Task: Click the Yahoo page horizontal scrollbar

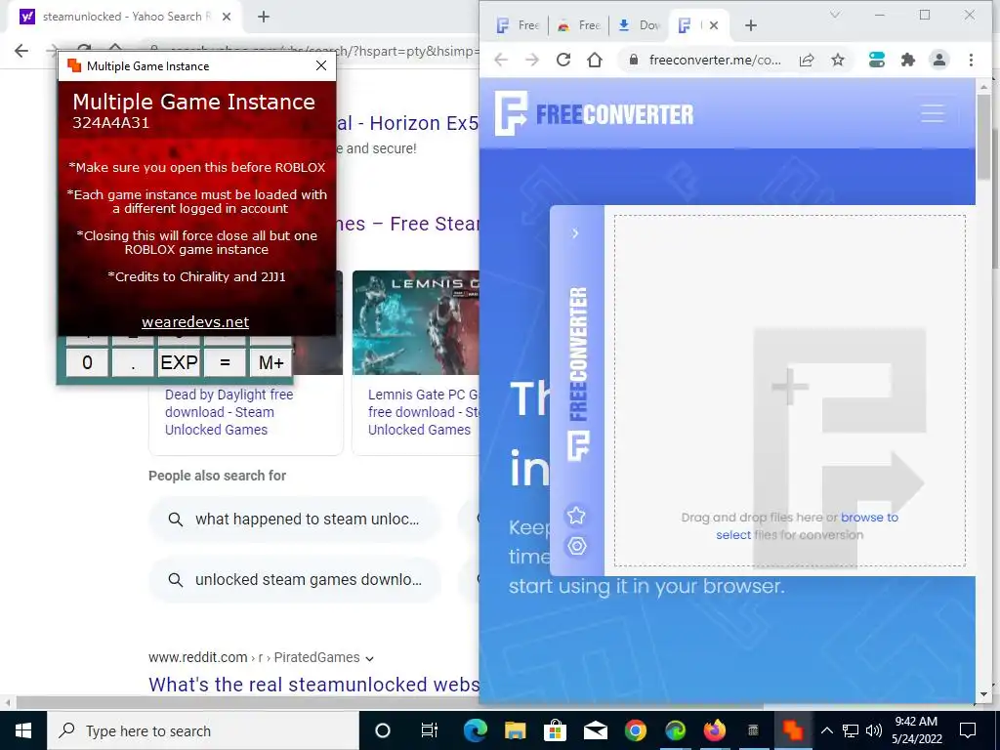Action: click(x=389, y=702)
